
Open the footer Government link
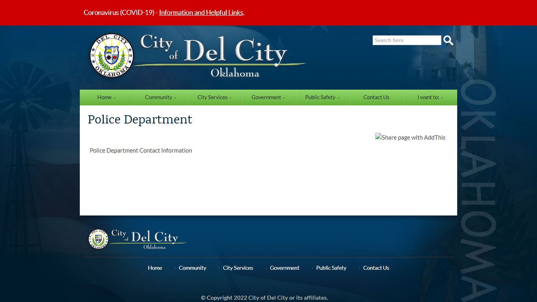coord(285,268)
